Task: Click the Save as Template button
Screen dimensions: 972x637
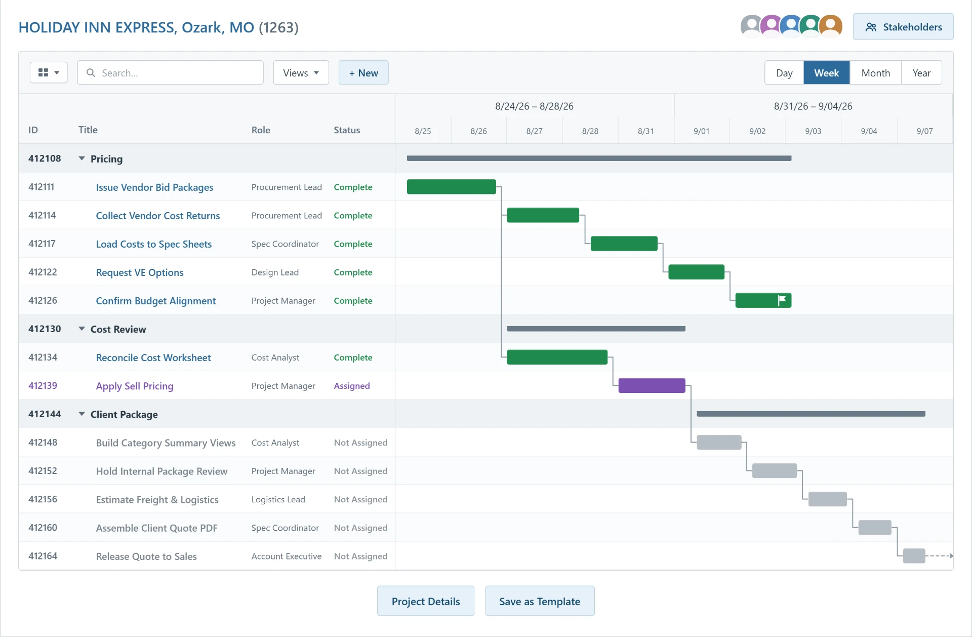Action: pyautogui.click(x=540, y=601)
